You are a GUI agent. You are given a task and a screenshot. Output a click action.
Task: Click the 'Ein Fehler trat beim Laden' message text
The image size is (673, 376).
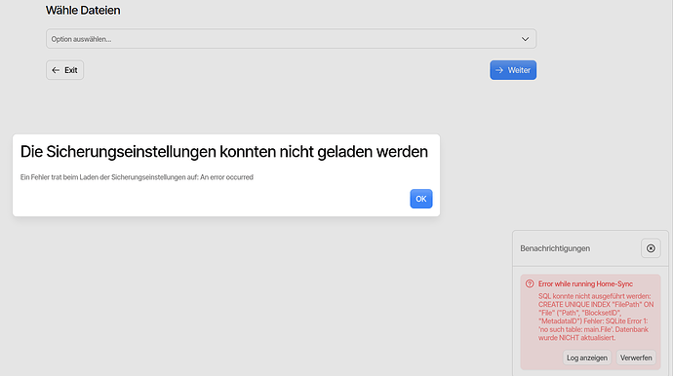pyautogui.click(x=137, y=177)
